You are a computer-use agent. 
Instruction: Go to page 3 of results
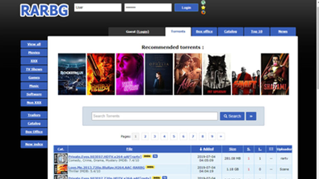155,136
